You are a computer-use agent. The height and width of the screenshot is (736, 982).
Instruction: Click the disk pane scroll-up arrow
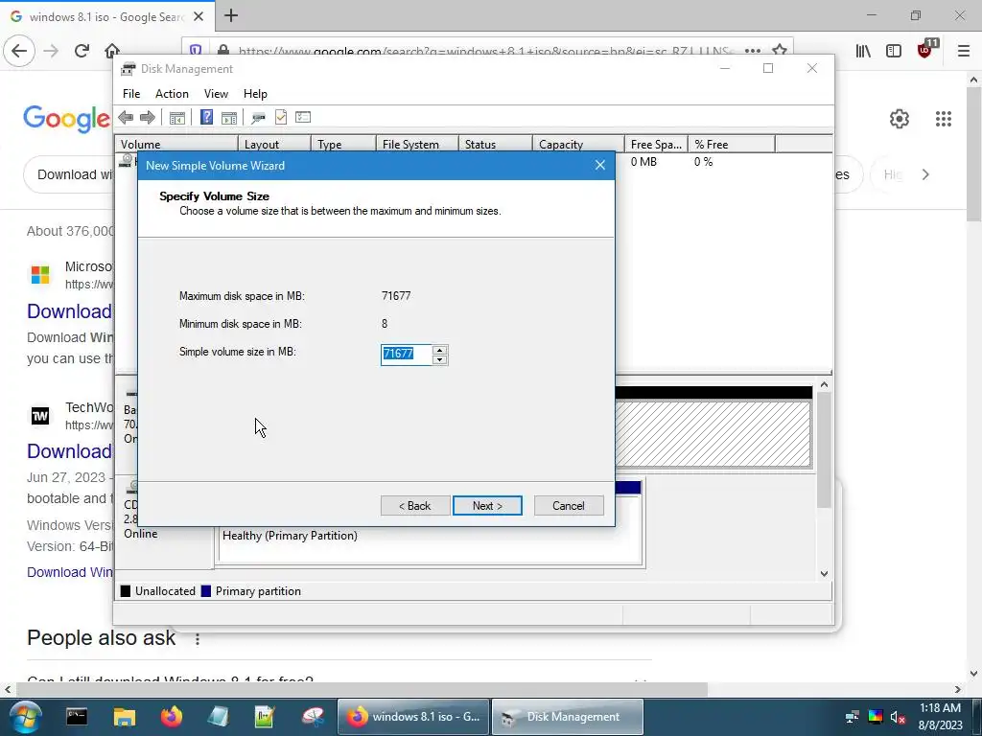[824, 385]
